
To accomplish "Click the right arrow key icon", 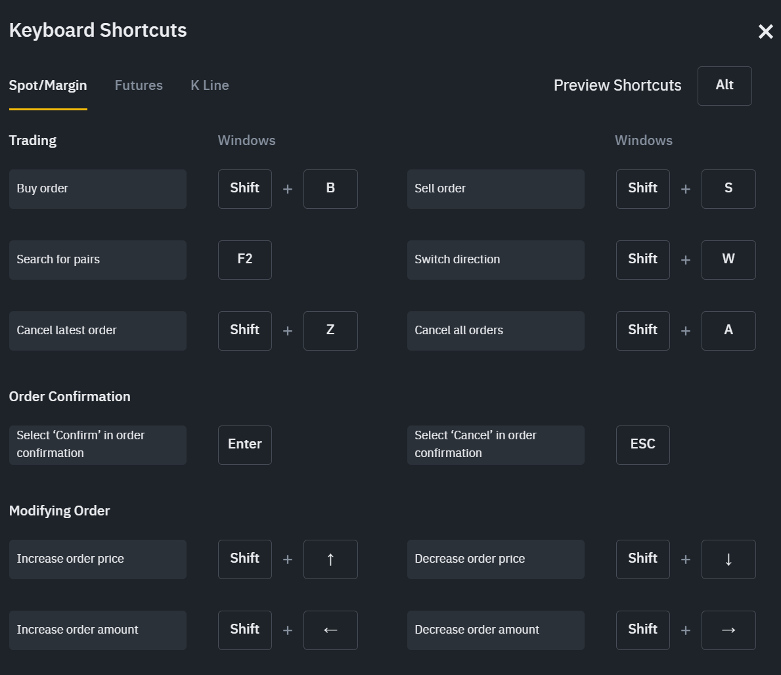I will [728, 630].
